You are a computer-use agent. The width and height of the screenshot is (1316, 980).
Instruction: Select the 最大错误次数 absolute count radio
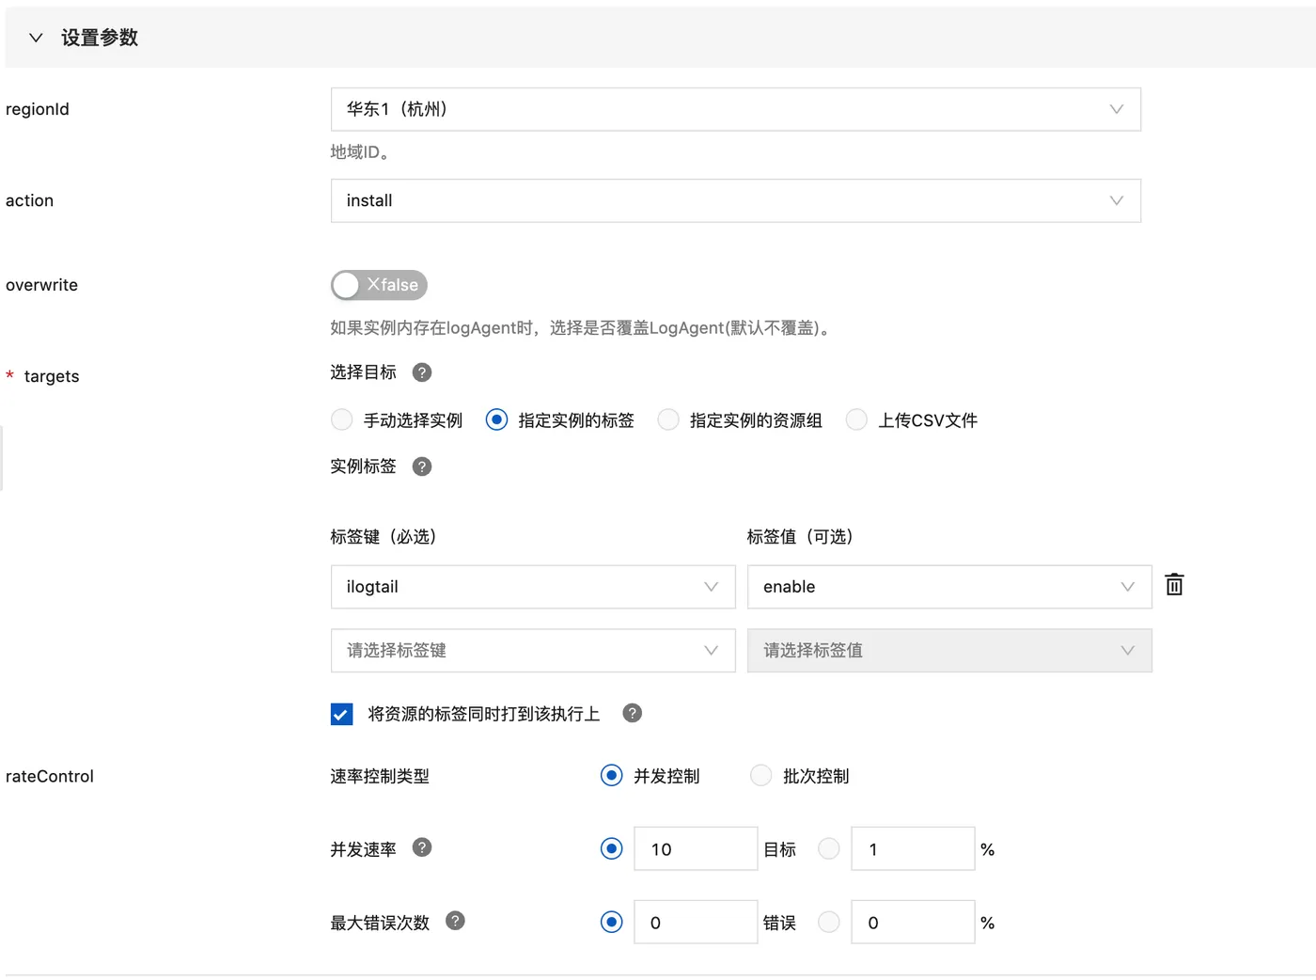click(611, 923)
